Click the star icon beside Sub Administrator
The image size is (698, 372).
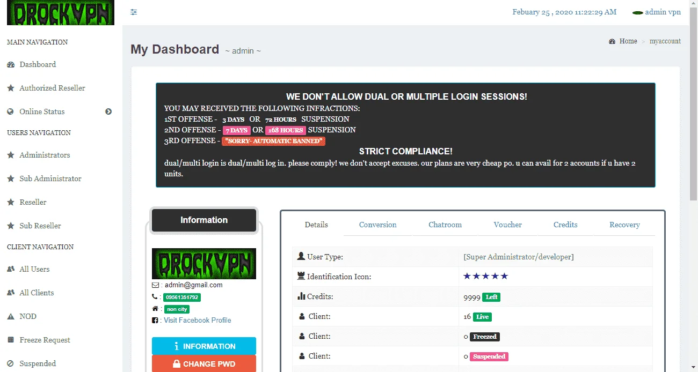[11, 178]
